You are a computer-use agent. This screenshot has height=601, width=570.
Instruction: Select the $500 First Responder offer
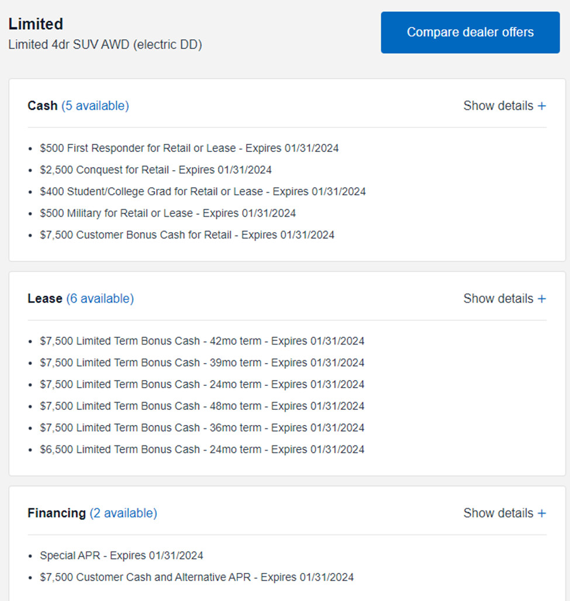point(189,148)
